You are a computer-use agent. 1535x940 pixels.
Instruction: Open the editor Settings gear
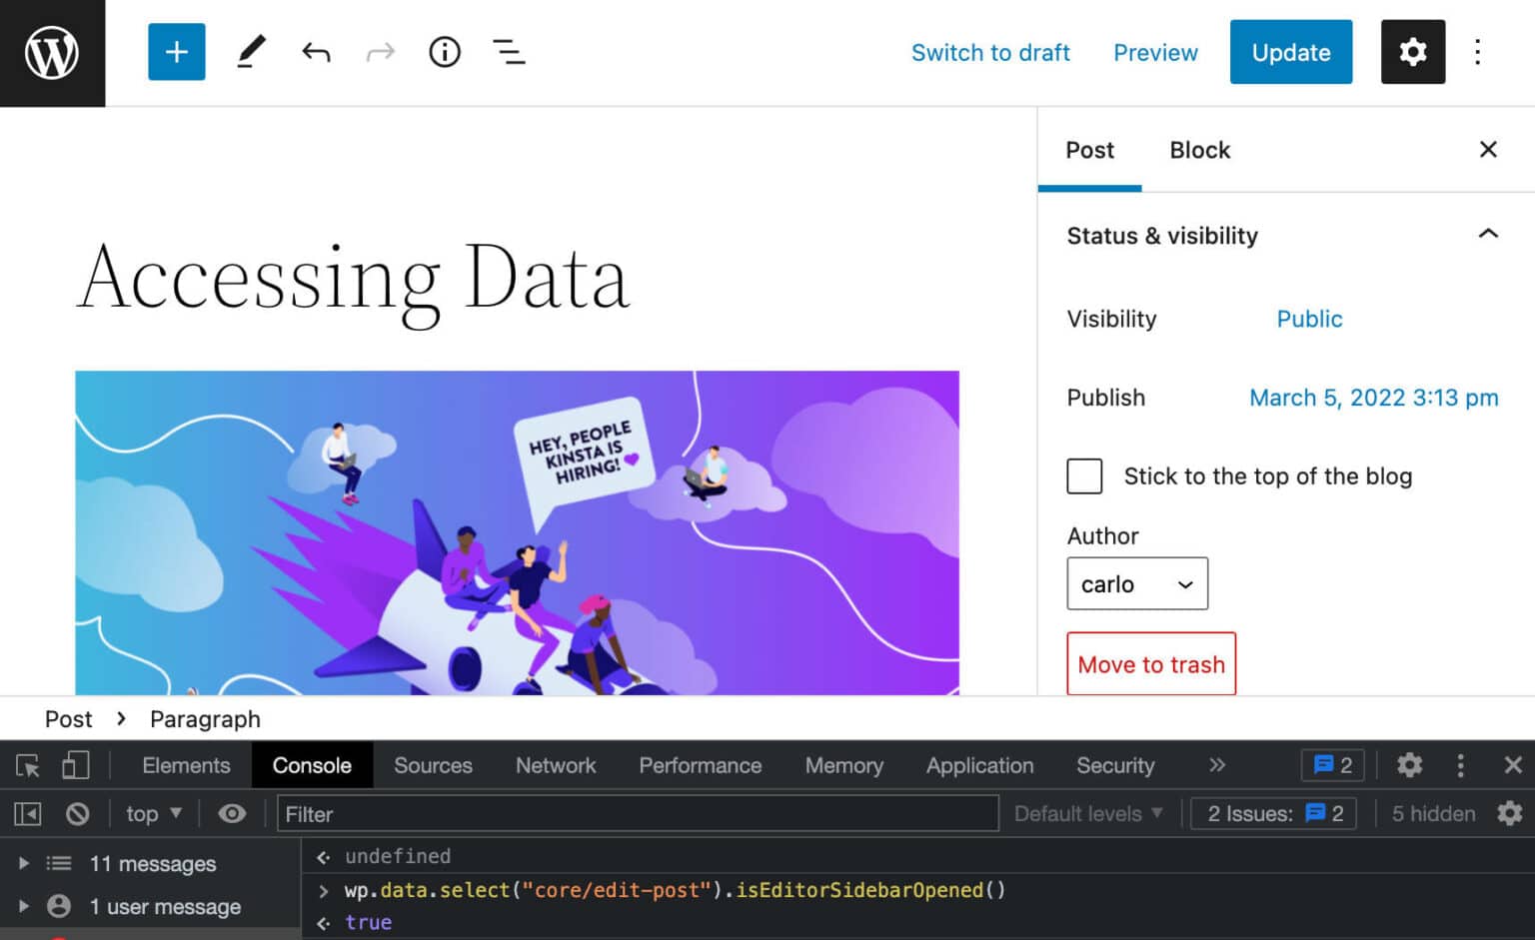pyautogui.click(x=1412, y=52)
